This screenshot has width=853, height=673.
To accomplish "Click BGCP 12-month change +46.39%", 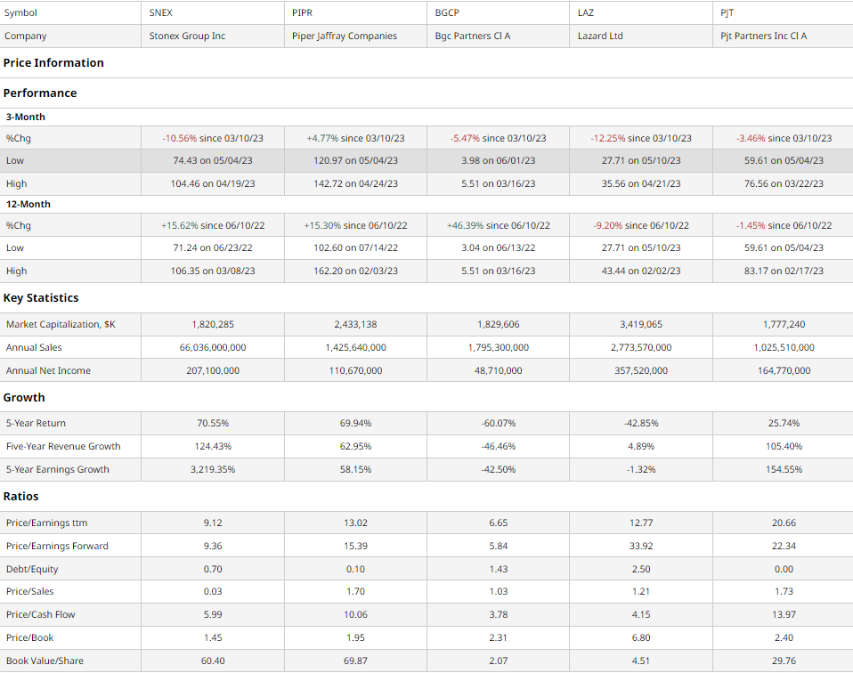I will (x=465, y=225).
